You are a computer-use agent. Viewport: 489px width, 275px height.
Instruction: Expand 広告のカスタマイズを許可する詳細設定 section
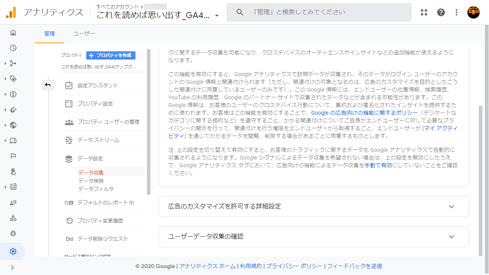click(314, 207)
